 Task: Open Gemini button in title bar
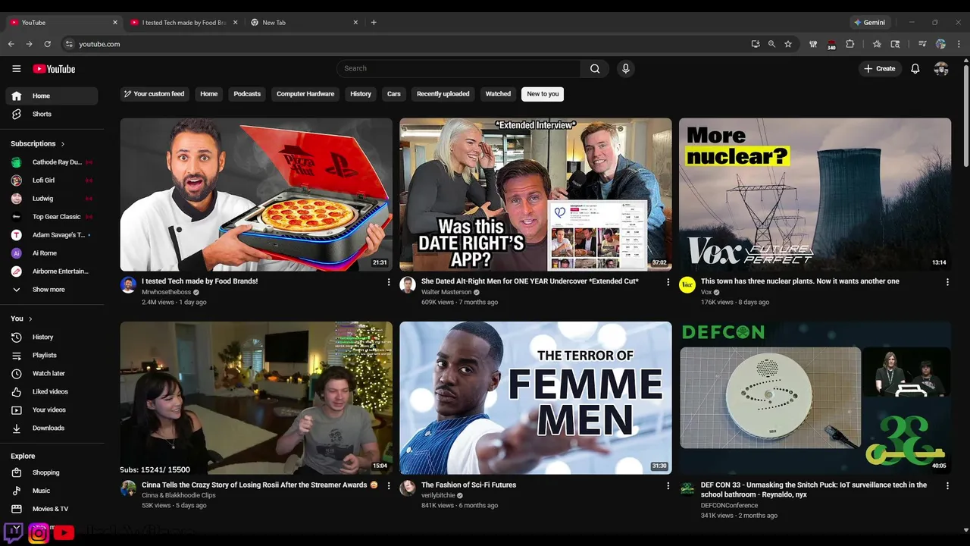[869, 23]
